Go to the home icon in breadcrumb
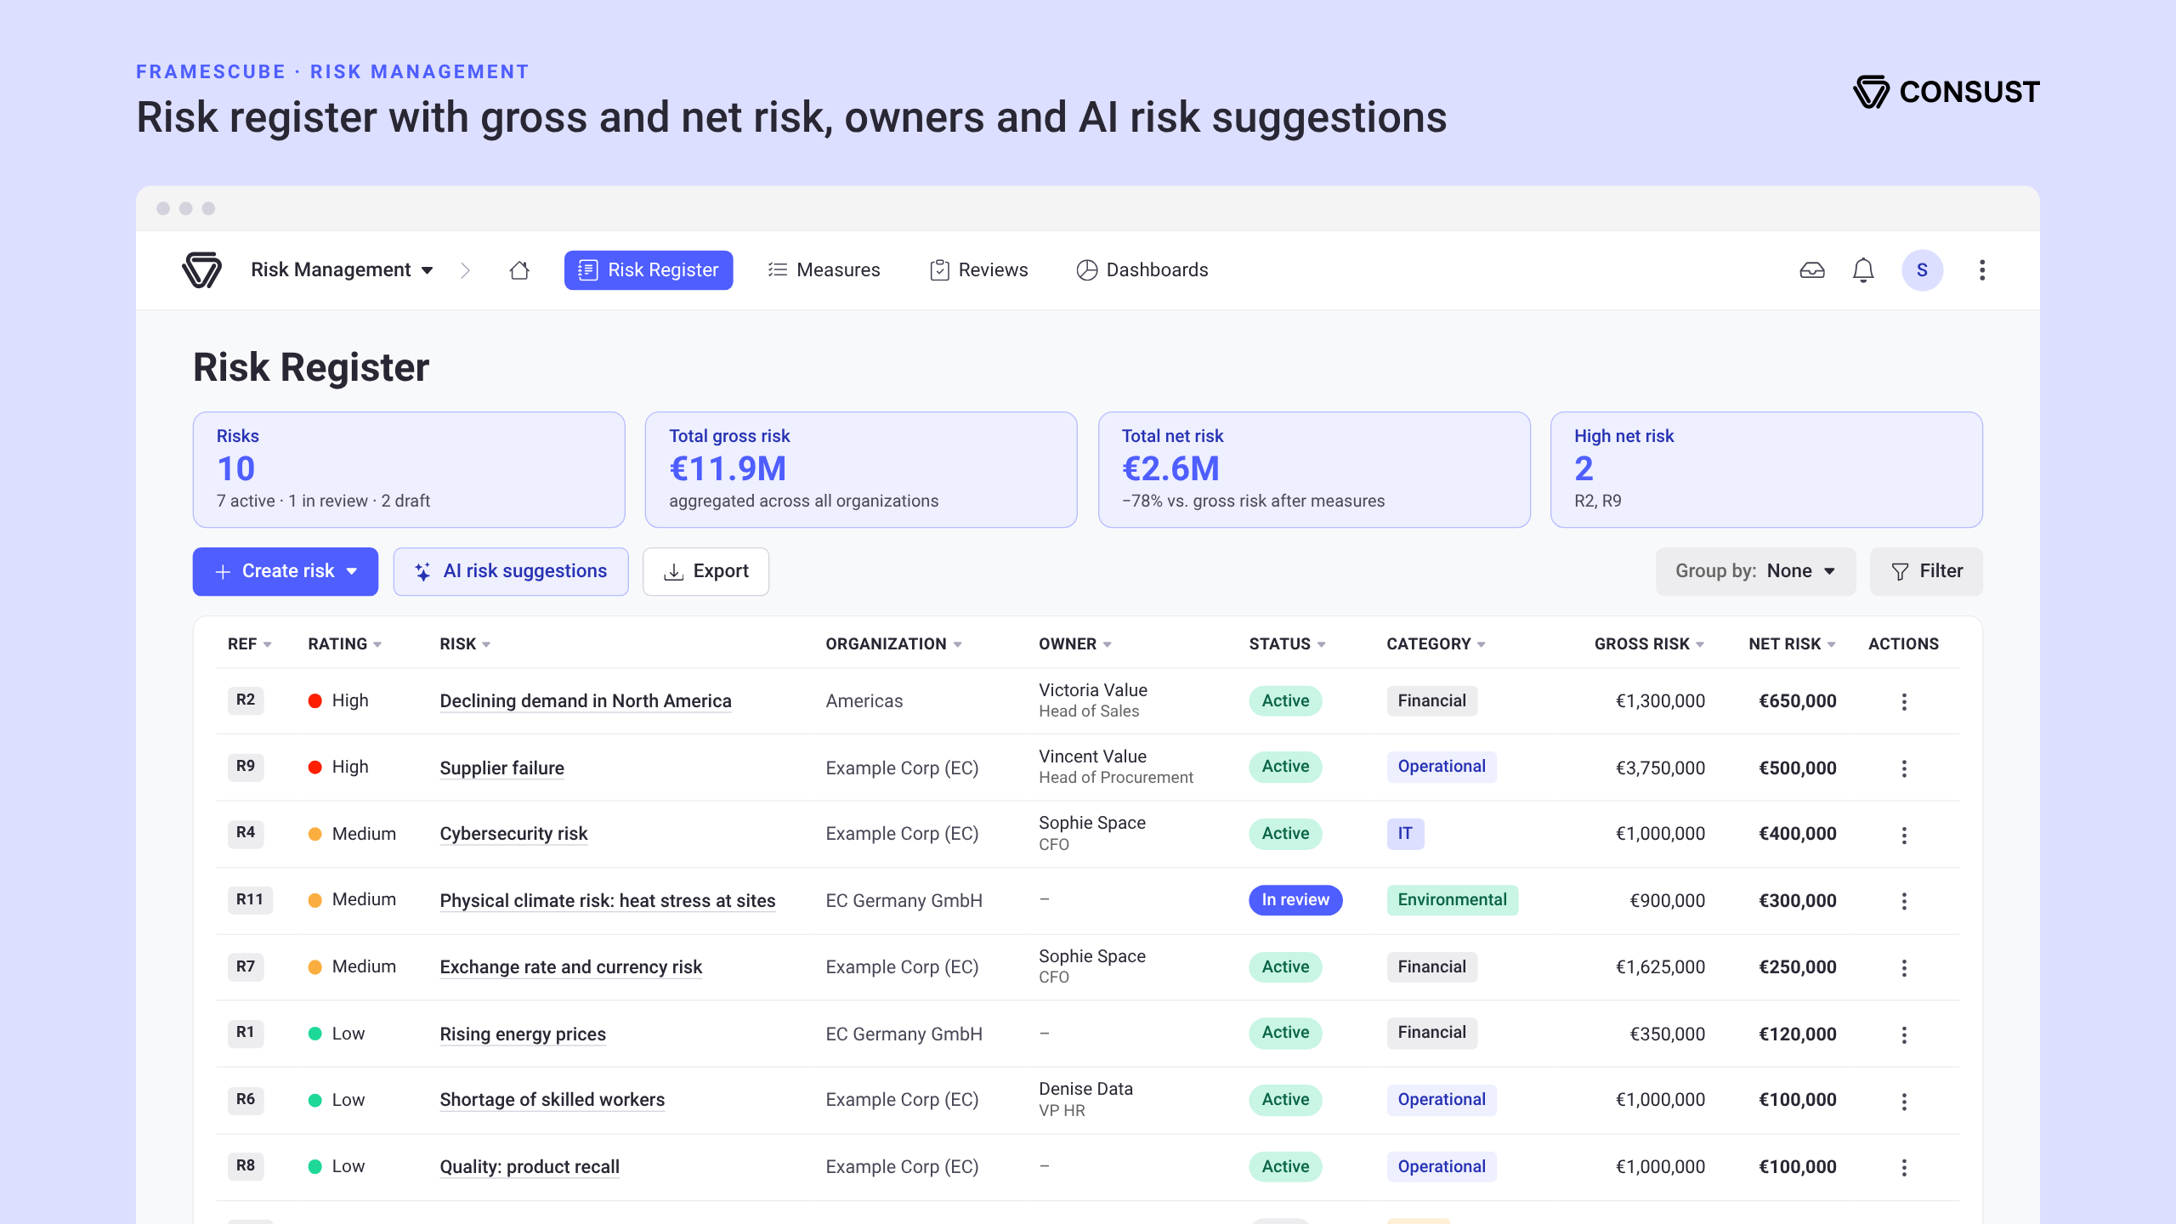 click(519, 270)
